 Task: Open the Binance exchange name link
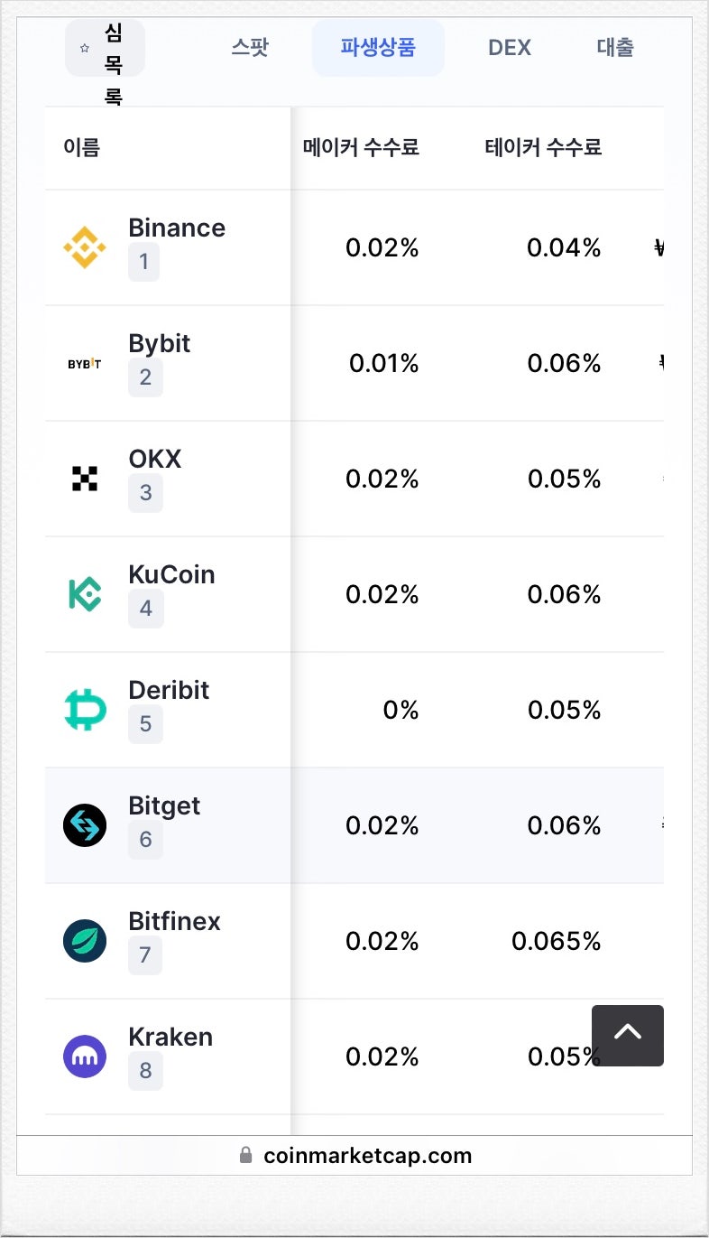coord(177,228)
